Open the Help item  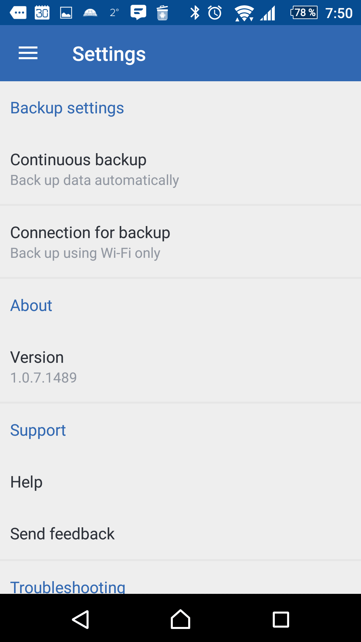click(180, 482)
